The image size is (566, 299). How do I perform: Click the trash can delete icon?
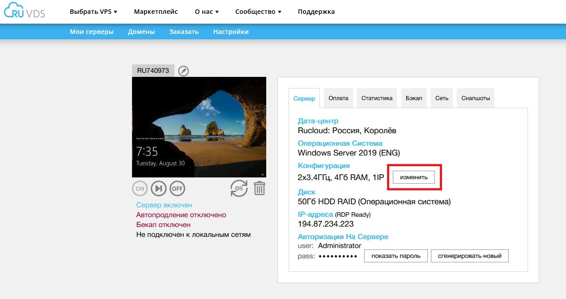click(260, 188)
